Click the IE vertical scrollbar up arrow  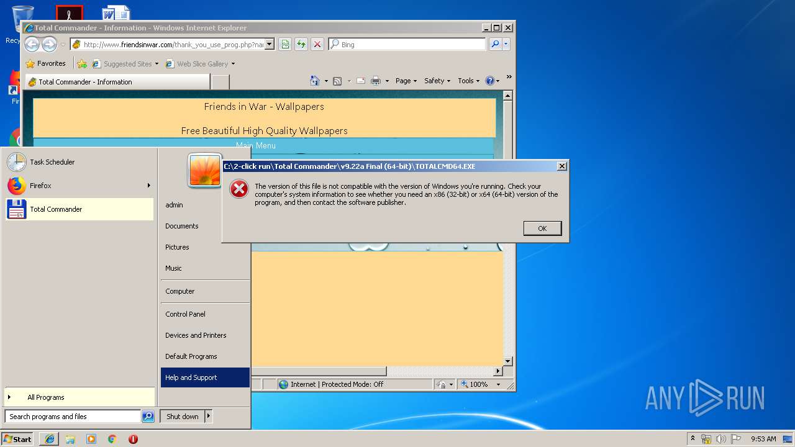[507, 96]
